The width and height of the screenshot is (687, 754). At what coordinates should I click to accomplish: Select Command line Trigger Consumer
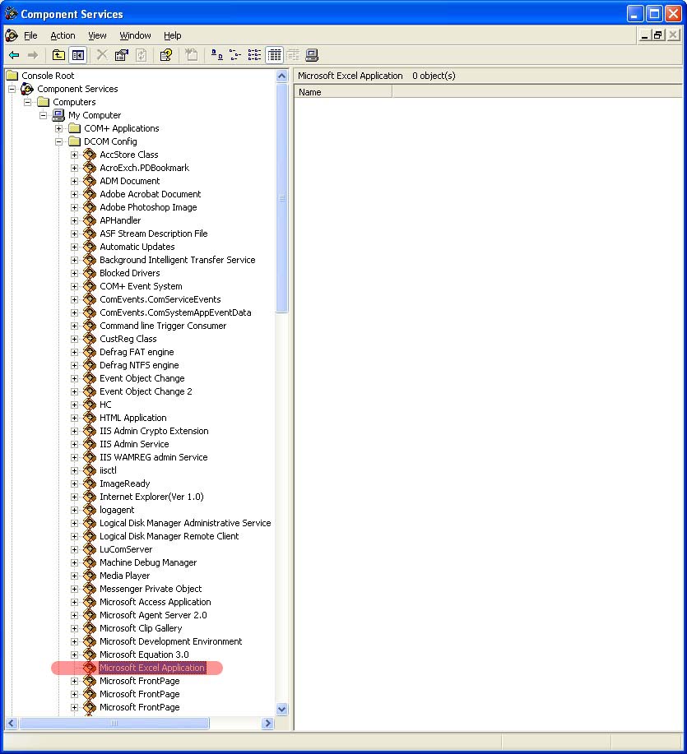(x=163, y=326)
